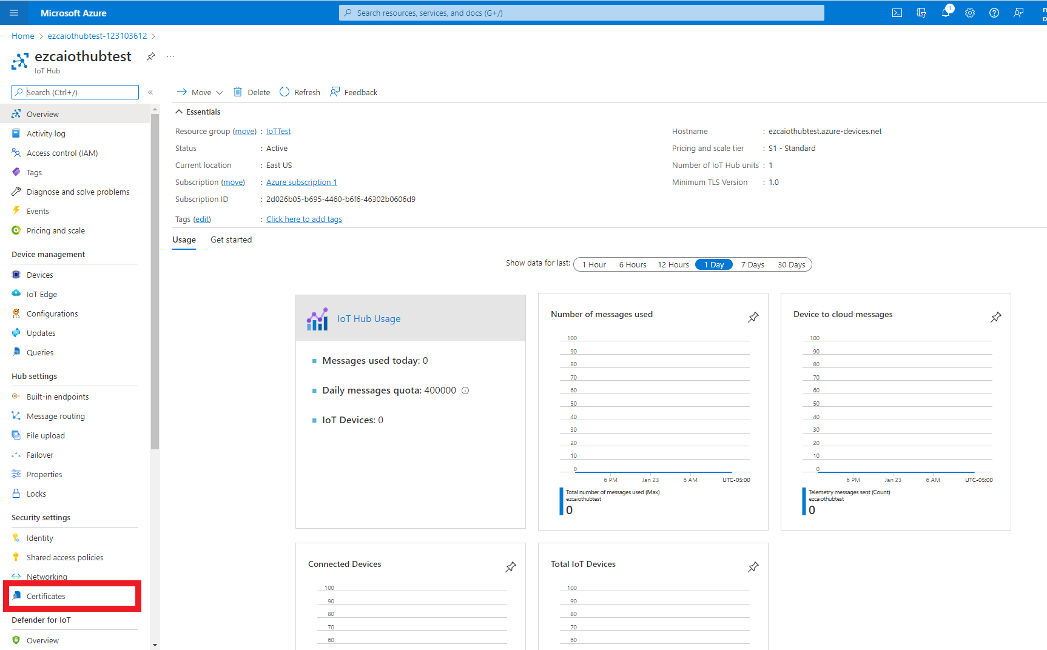Focus the top resources search box

tap(582, 13)
